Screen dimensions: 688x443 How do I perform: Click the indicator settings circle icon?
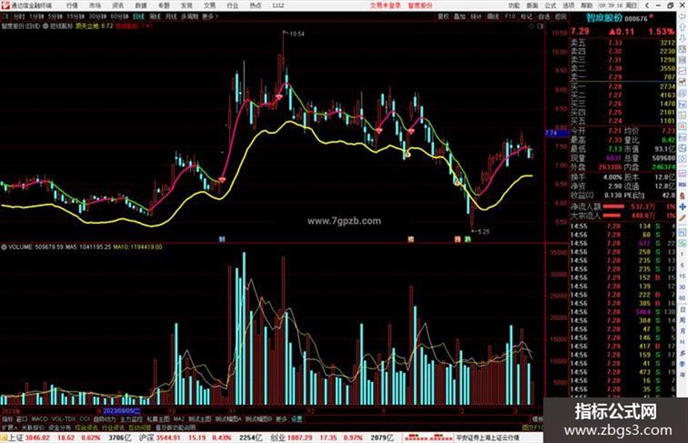(46, 26)
